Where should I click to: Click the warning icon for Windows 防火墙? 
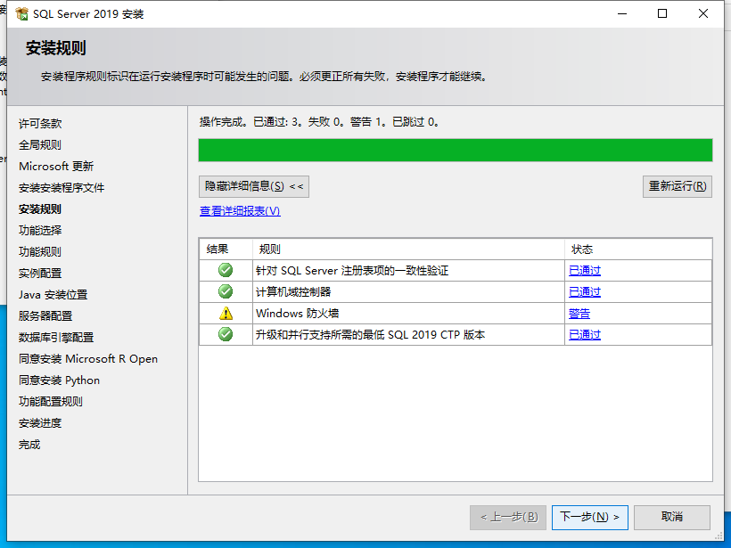tap(226, 313)
